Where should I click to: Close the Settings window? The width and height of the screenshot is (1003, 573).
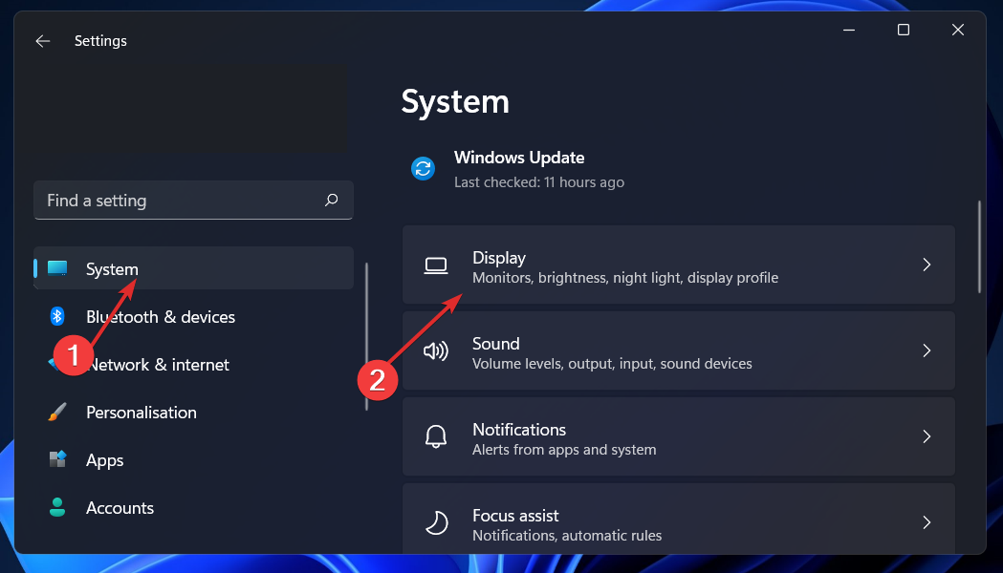(958, 30)
